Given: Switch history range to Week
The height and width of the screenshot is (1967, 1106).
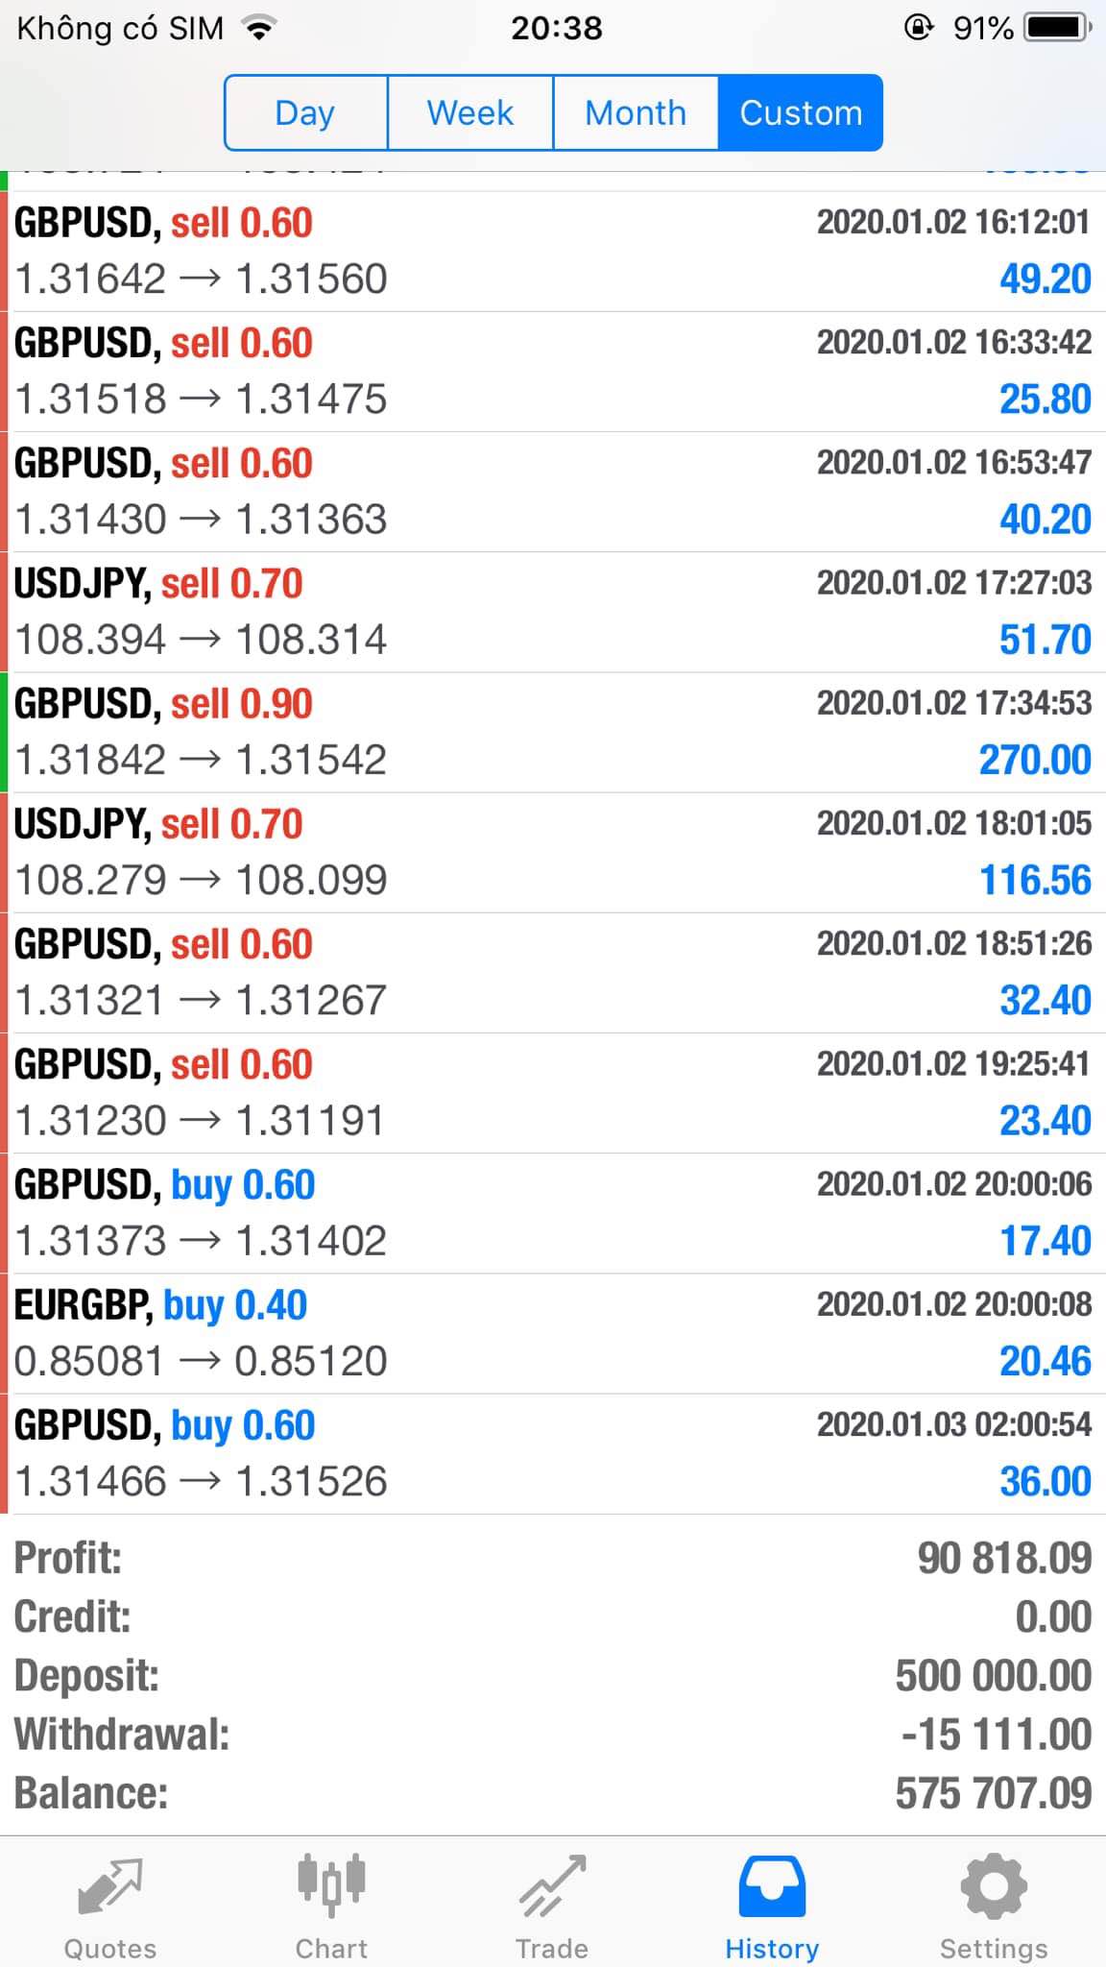Looking at the screenshot, I should (x=470, y=113).
